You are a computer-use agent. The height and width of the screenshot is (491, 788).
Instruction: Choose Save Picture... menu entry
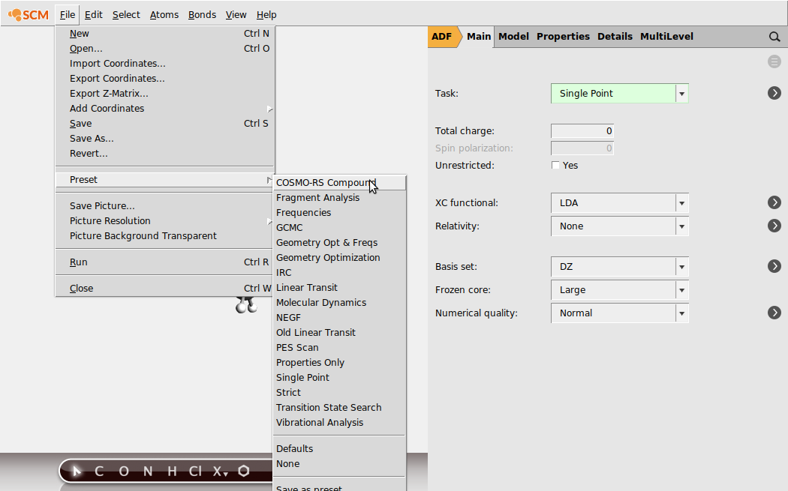[165, 206]
